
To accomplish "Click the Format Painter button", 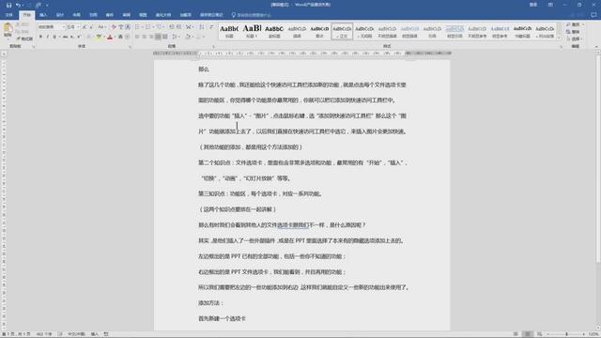I will 25,39.
